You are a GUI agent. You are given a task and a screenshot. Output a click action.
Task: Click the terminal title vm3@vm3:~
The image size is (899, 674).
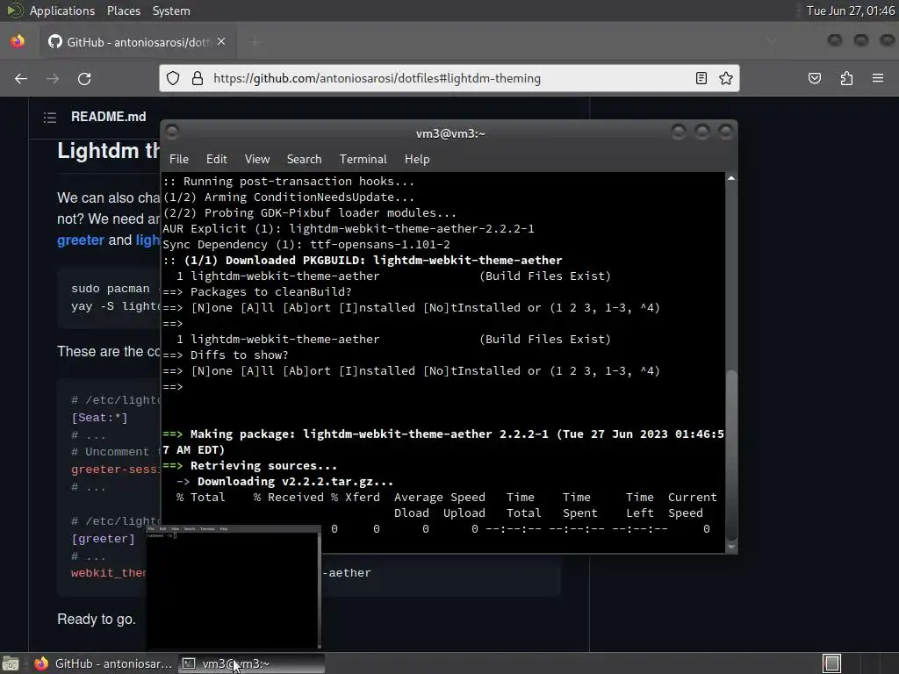pyautogui.click(x=450, y=133)
